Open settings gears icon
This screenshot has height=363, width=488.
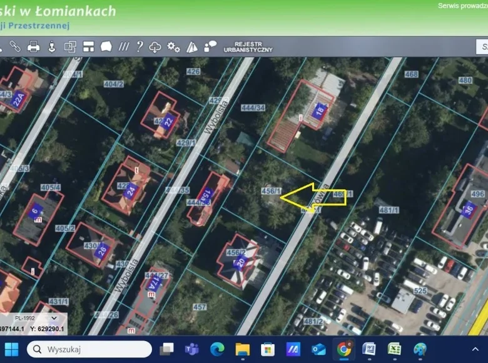click(x=173, y=47)
